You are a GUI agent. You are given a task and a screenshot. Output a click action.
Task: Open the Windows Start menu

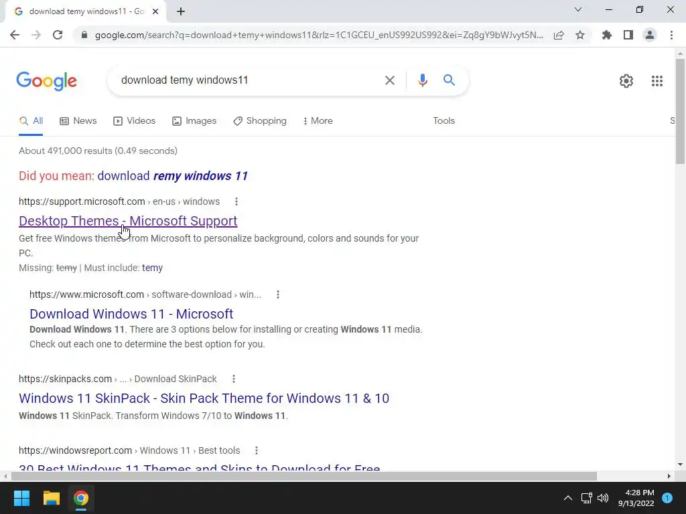[x=21, y=498]
